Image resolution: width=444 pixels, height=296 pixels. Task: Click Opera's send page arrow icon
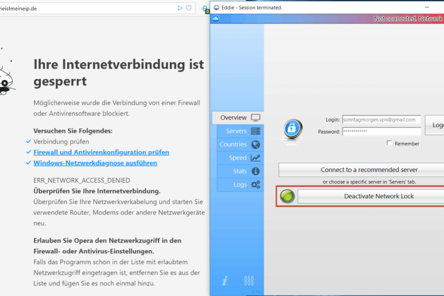(180, 8)
